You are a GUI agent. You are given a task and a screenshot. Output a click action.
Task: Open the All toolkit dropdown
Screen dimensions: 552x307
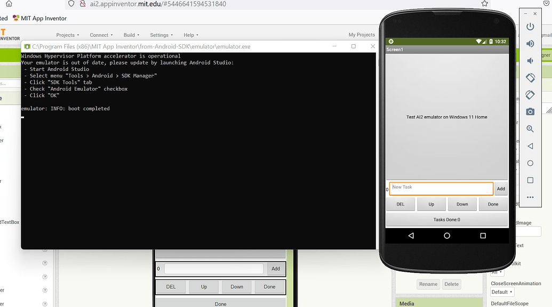[x=497, y=272]
